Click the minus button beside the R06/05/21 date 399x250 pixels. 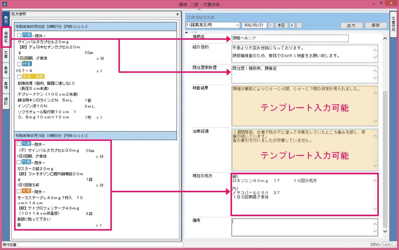pos(271,25)
